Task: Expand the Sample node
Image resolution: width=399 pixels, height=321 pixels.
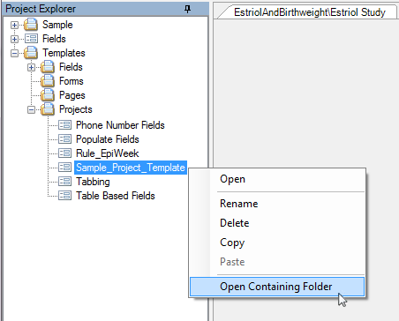Action: click(14, 25)
